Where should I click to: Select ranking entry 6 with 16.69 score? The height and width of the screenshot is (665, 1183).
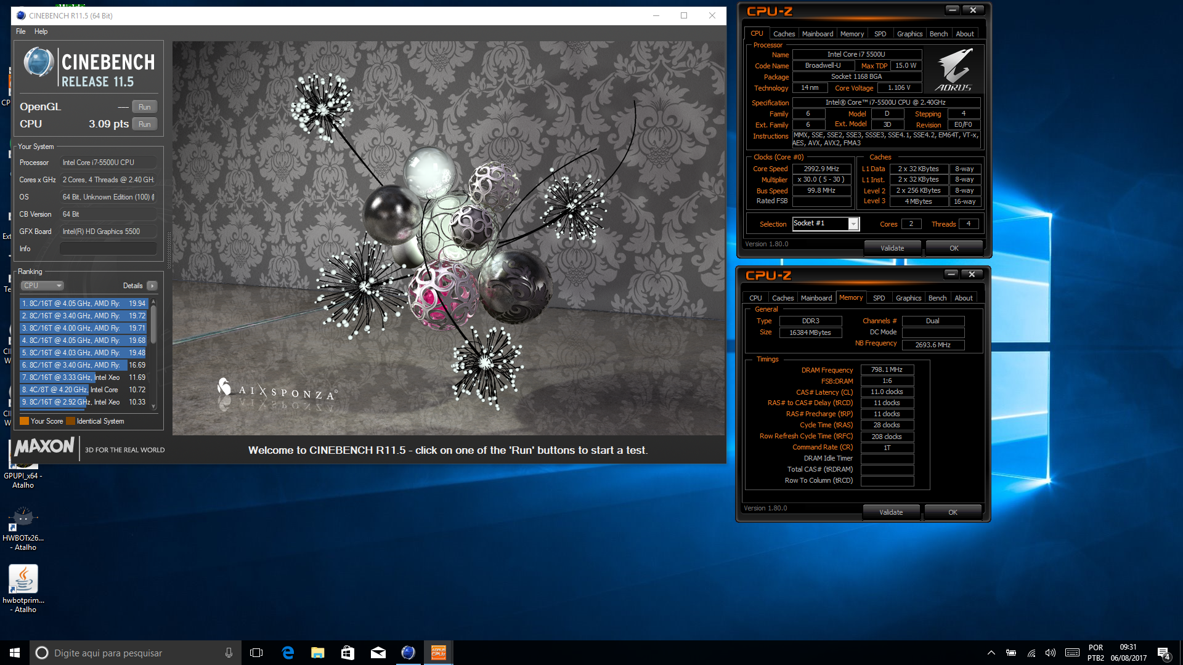pos(83,365)
